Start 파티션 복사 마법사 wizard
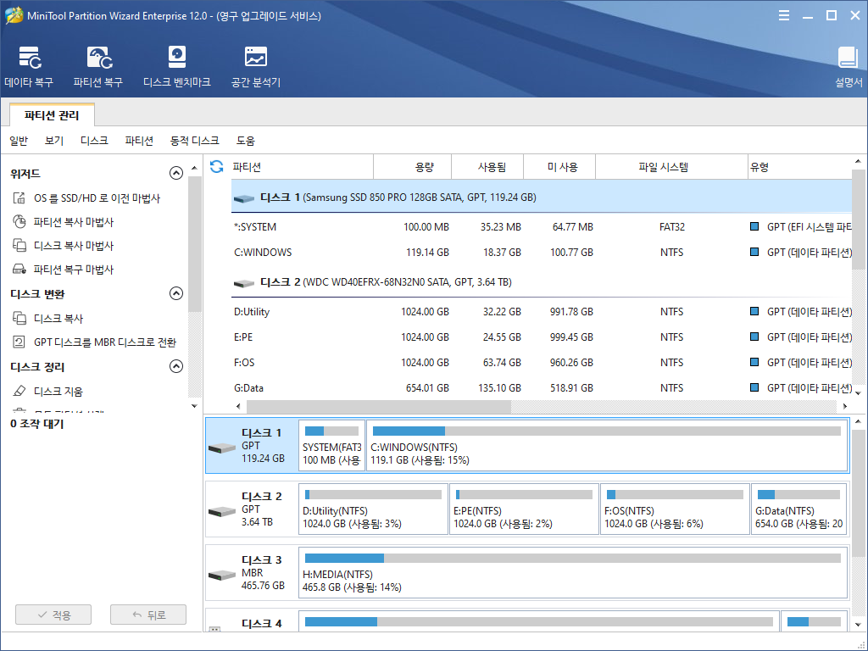 tap(63, 222)
